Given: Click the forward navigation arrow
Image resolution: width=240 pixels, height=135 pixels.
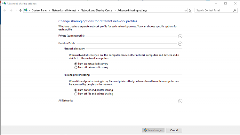Looking at the screenshot, I should pos(11,10).
